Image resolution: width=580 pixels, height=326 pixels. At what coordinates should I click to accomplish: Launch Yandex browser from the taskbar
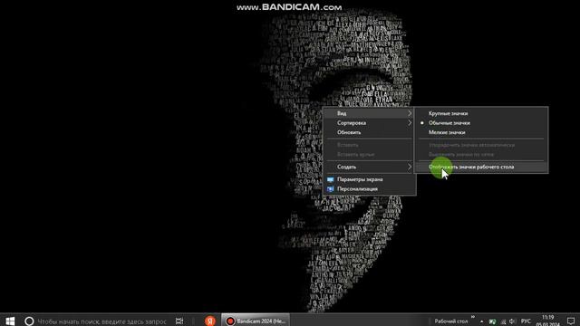pyautogui.click(x=209, y=321)
